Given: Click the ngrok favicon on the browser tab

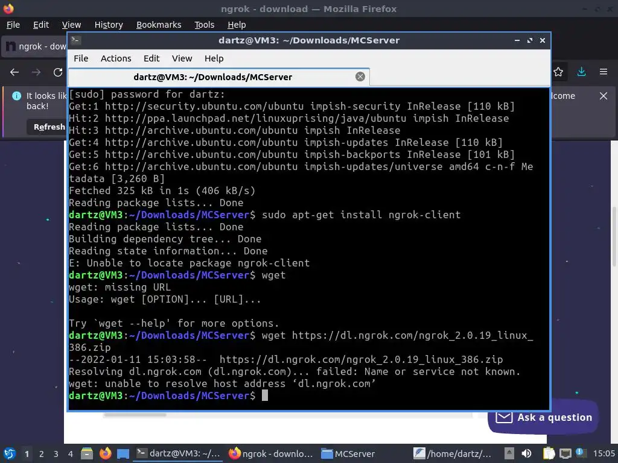Looking at the screenshot, I should click(11, 46).
